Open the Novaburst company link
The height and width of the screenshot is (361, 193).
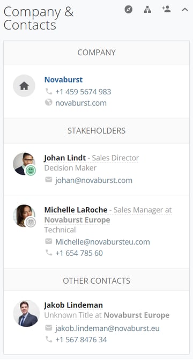[x=63, y=80]
